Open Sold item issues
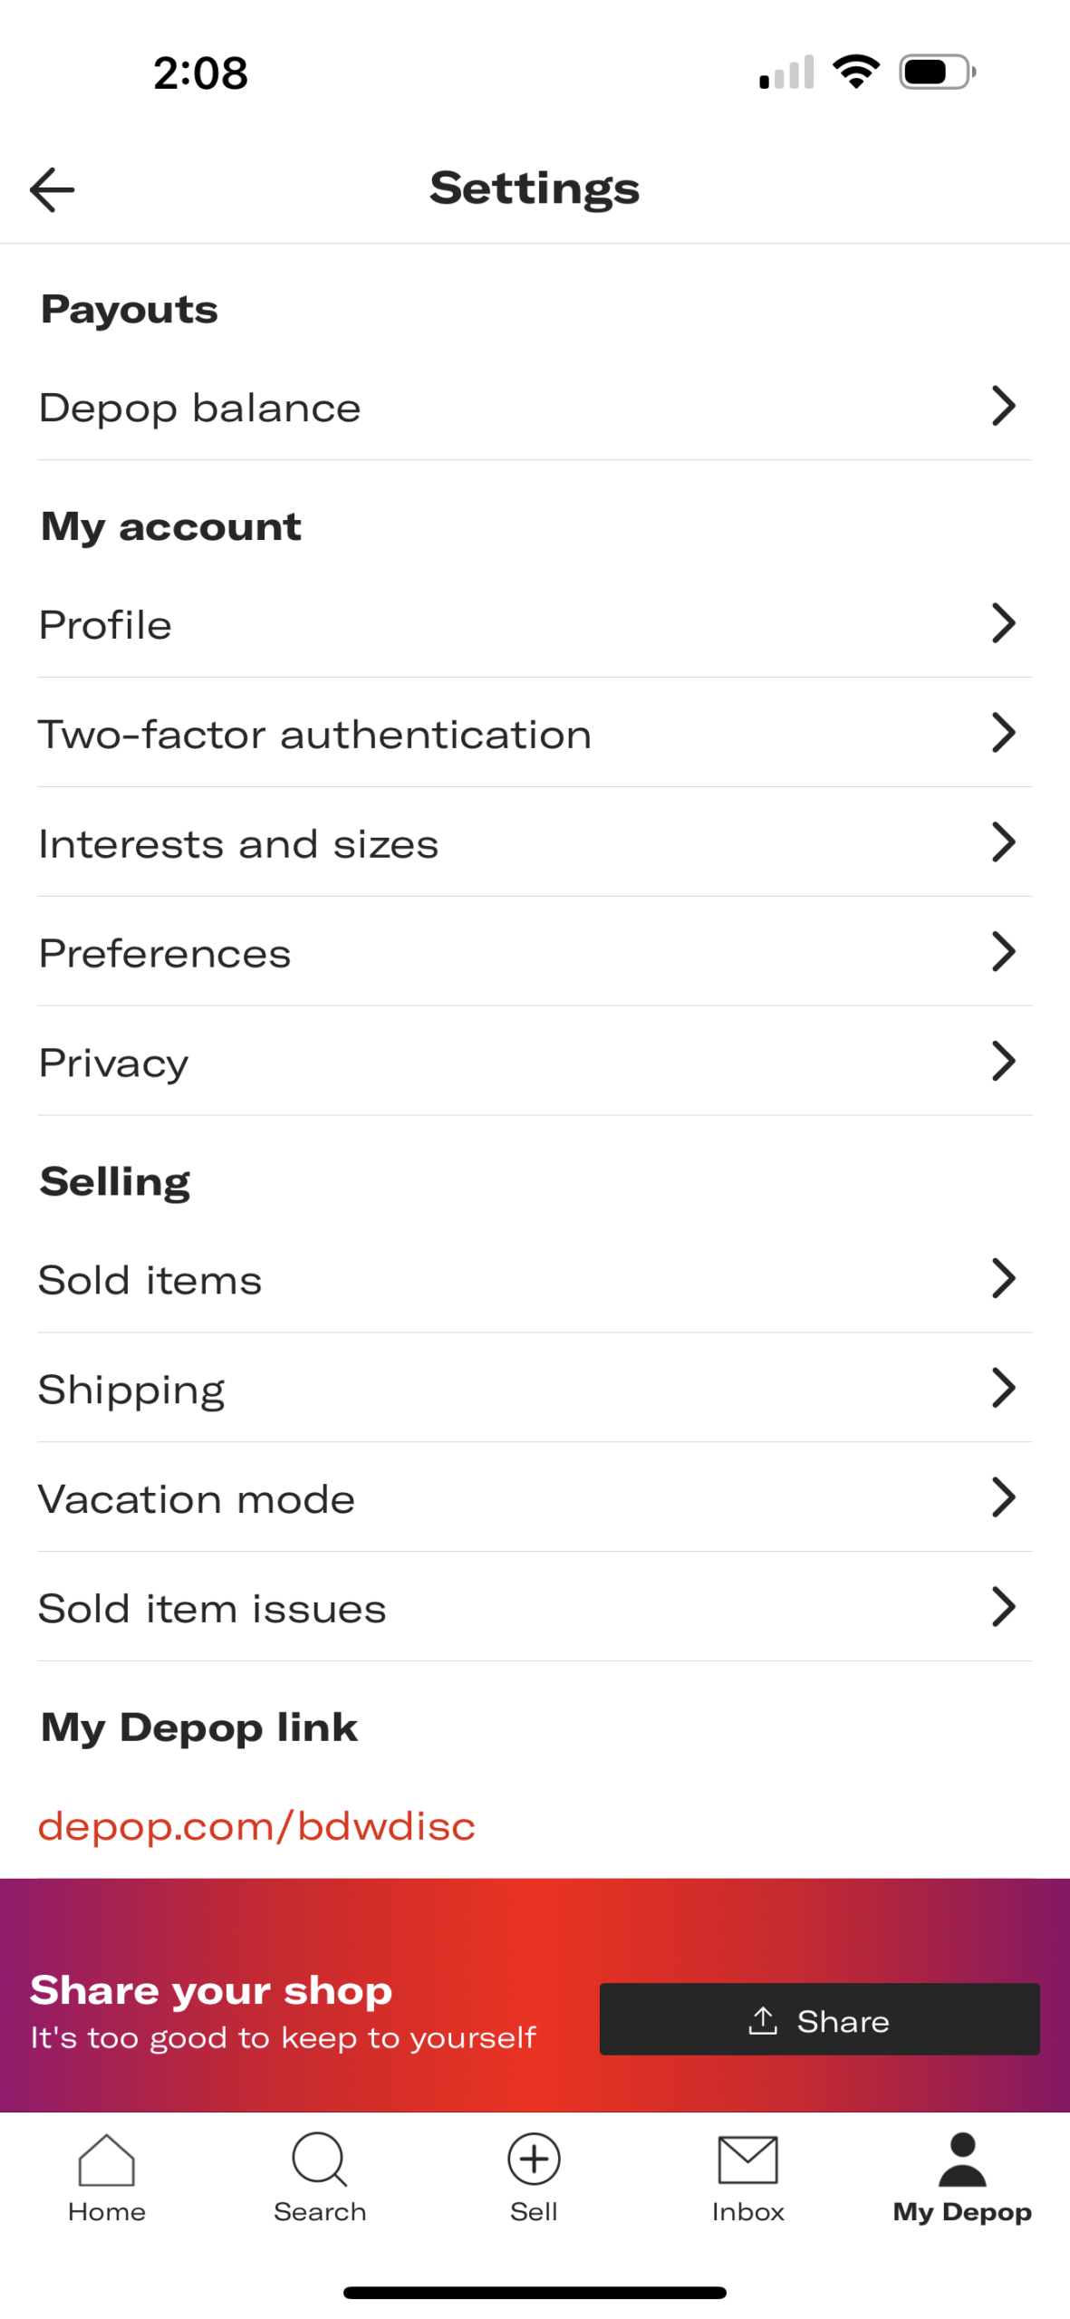The image size is (1070, 2319). coord(535,1608)
